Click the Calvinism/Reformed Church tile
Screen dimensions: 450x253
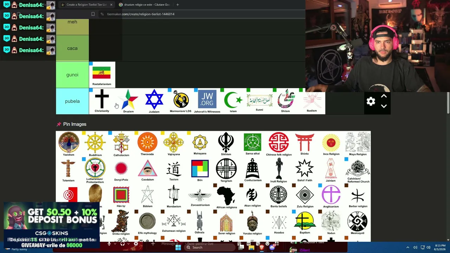point(358,170)
